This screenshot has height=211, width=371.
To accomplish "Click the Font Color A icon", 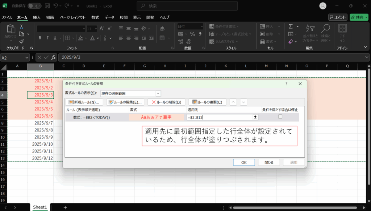I will click(x=92, y=38).
